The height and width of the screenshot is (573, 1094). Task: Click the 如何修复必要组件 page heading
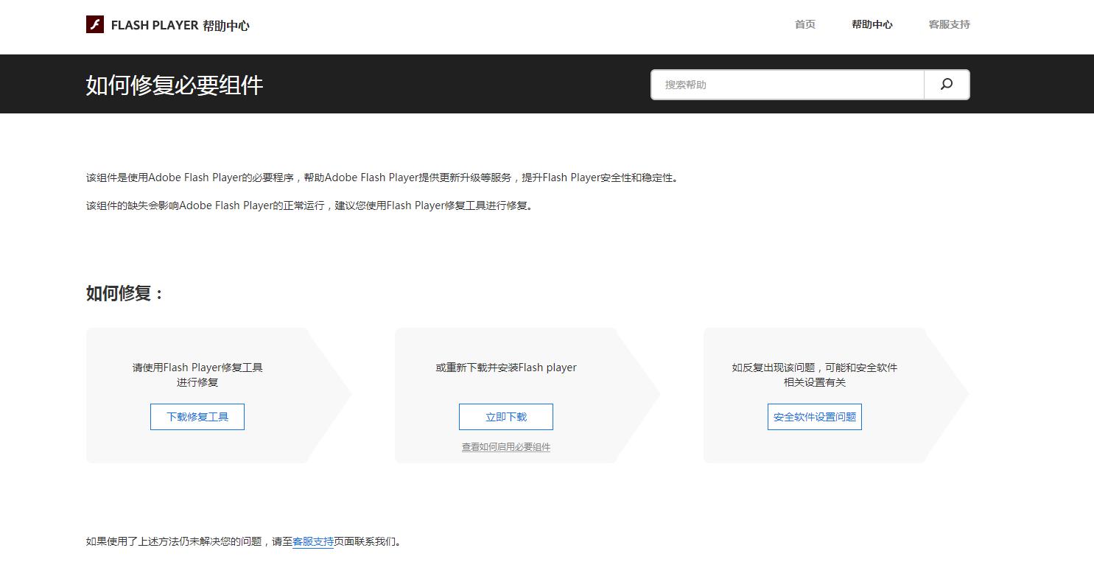pos(175,85)
